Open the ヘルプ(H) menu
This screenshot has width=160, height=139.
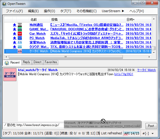click(x=137, y=11)
